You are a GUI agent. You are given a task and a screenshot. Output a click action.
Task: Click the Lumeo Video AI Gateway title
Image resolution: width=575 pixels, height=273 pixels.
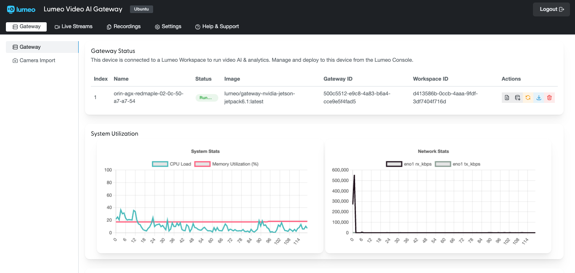click(83, 9)
